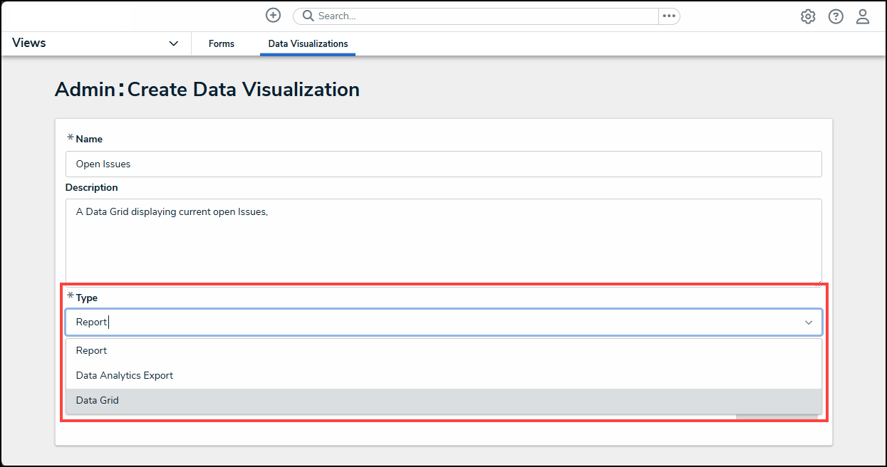Click the Views navigation label
The image size is (887, 467).
pos(29,43)
